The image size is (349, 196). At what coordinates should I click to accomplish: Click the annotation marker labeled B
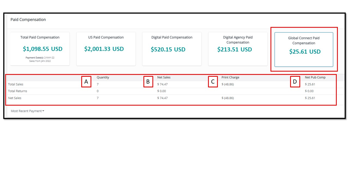(148, 82)
